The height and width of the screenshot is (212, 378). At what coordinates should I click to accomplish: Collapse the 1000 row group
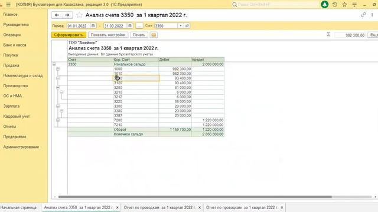(58, 69)
